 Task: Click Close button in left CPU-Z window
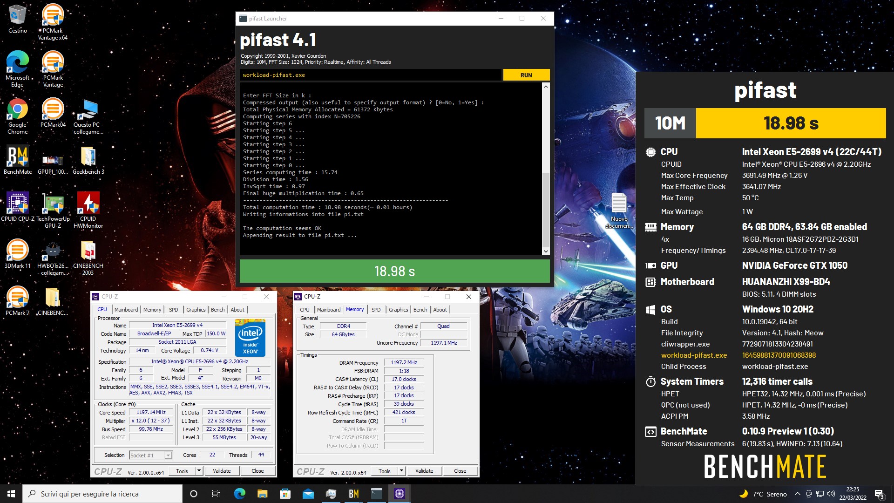pos(257,471)
